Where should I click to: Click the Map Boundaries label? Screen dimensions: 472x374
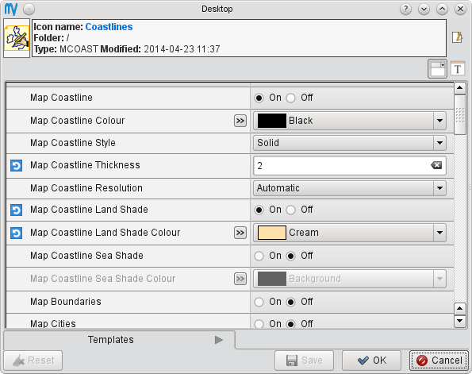coord(66,302)
